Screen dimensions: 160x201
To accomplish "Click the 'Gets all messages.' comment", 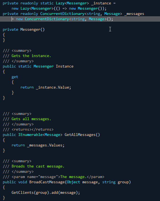I will pyautogui.click(x=31, y=119).
